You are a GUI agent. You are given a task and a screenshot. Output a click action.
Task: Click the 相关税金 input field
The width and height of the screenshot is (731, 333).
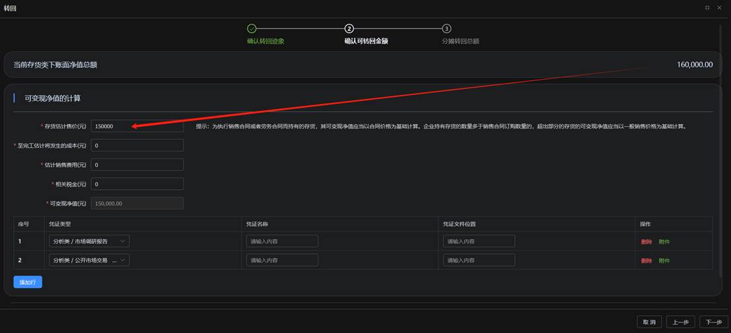tap(137, 184)
